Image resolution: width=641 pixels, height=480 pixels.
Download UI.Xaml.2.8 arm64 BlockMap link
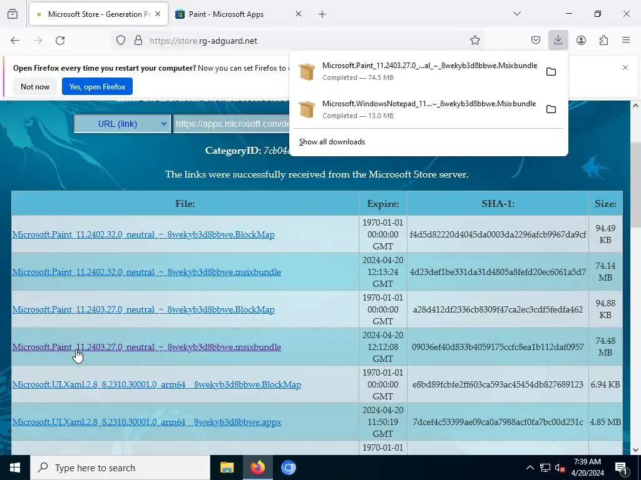156,384
